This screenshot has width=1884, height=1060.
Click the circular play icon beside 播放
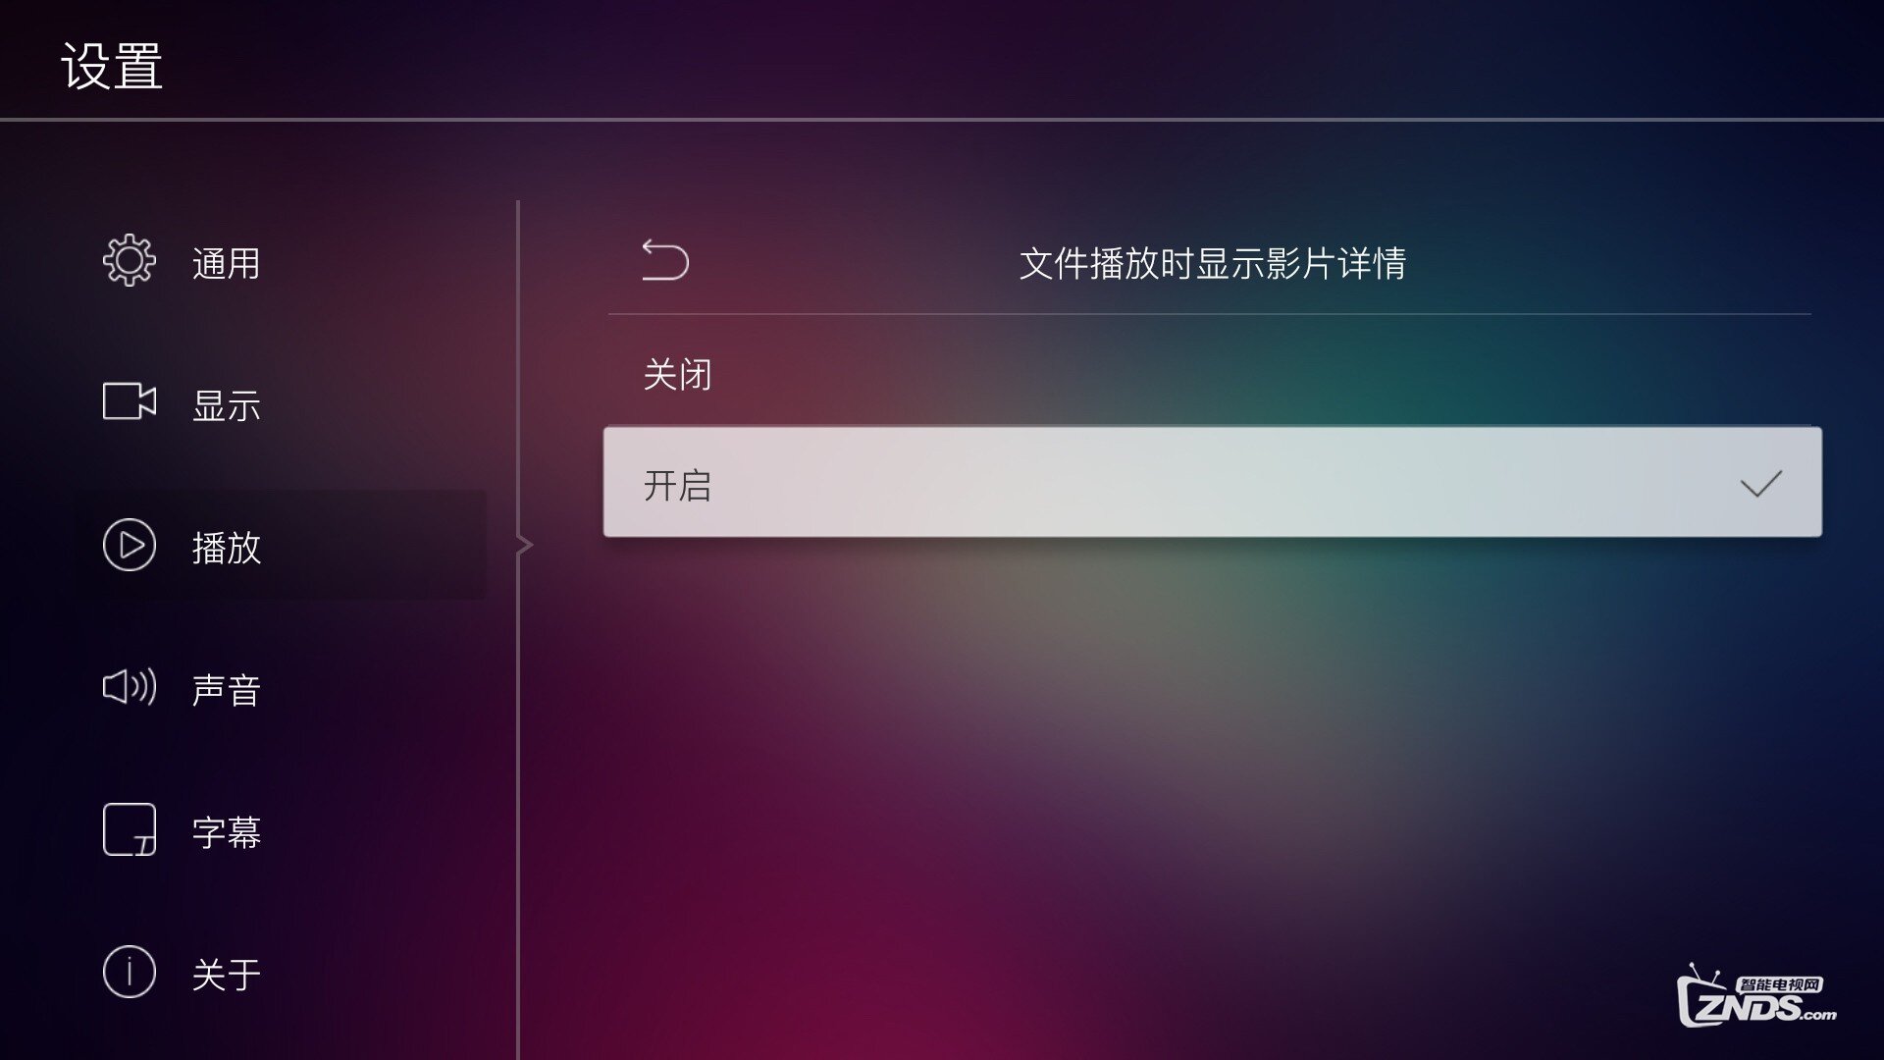[x=130, y=545]
